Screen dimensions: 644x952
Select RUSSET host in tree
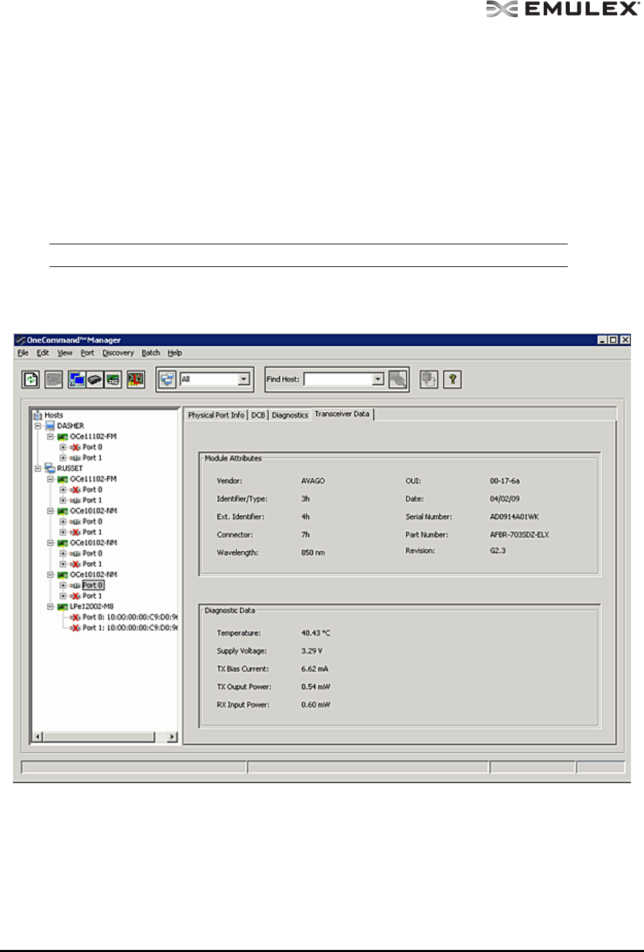tap(69, 468)
